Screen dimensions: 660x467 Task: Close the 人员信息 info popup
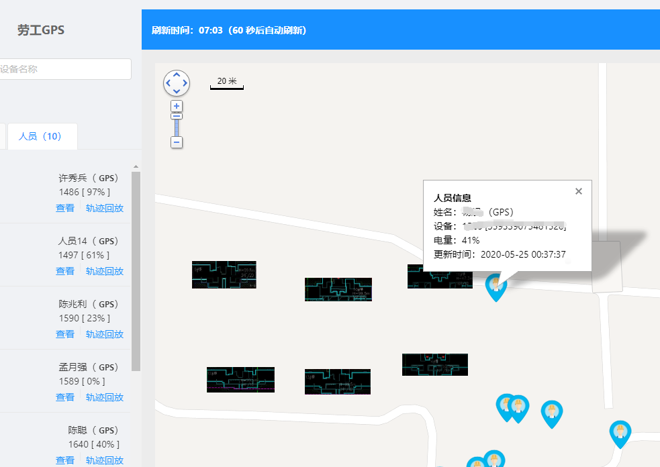(579, 191)
